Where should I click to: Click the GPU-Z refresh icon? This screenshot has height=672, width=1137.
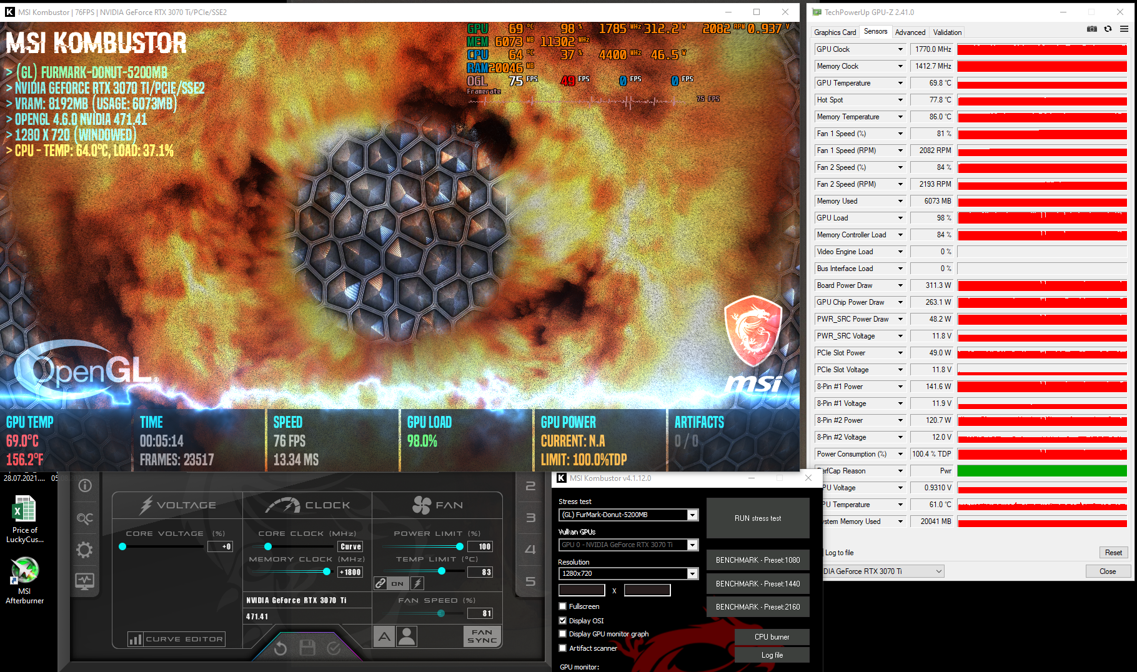[x=1108, y=29]
